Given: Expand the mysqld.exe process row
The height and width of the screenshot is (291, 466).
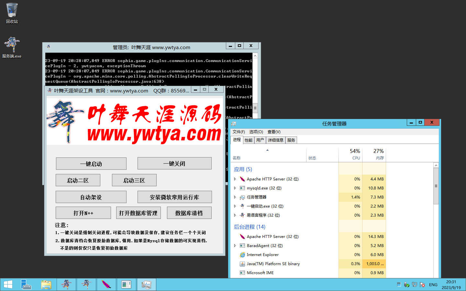Looking at the screenshot, I should pos(235,188).
